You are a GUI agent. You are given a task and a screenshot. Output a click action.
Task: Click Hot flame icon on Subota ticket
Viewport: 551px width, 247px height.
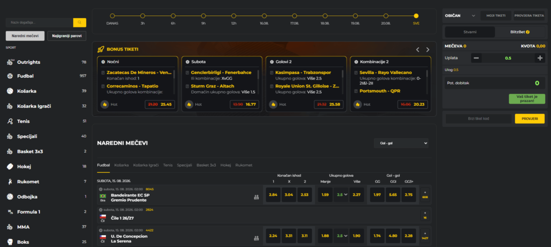pos(189,104)
